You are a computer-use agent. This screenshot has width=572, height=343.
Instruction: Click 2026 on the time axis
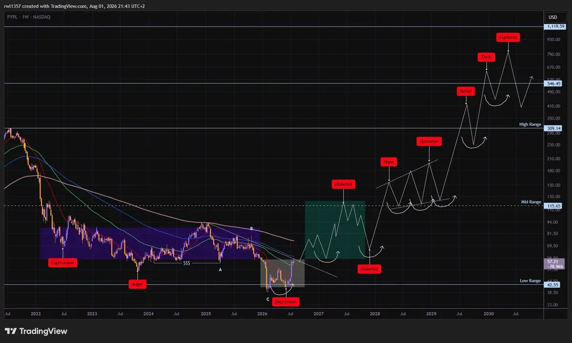(262, 314)
